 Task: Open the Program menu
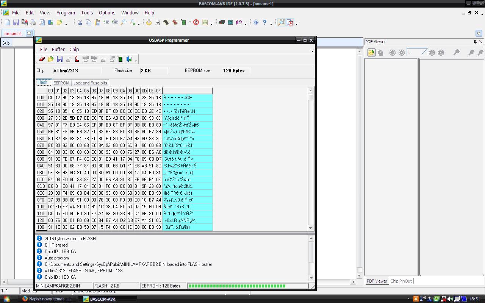pos(66,12)
